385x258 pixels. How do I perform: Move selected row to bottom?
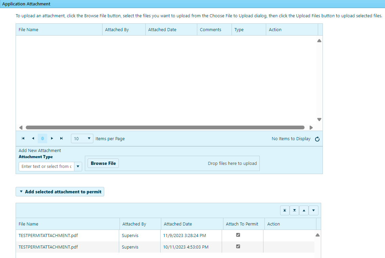(x=294, y=211)
